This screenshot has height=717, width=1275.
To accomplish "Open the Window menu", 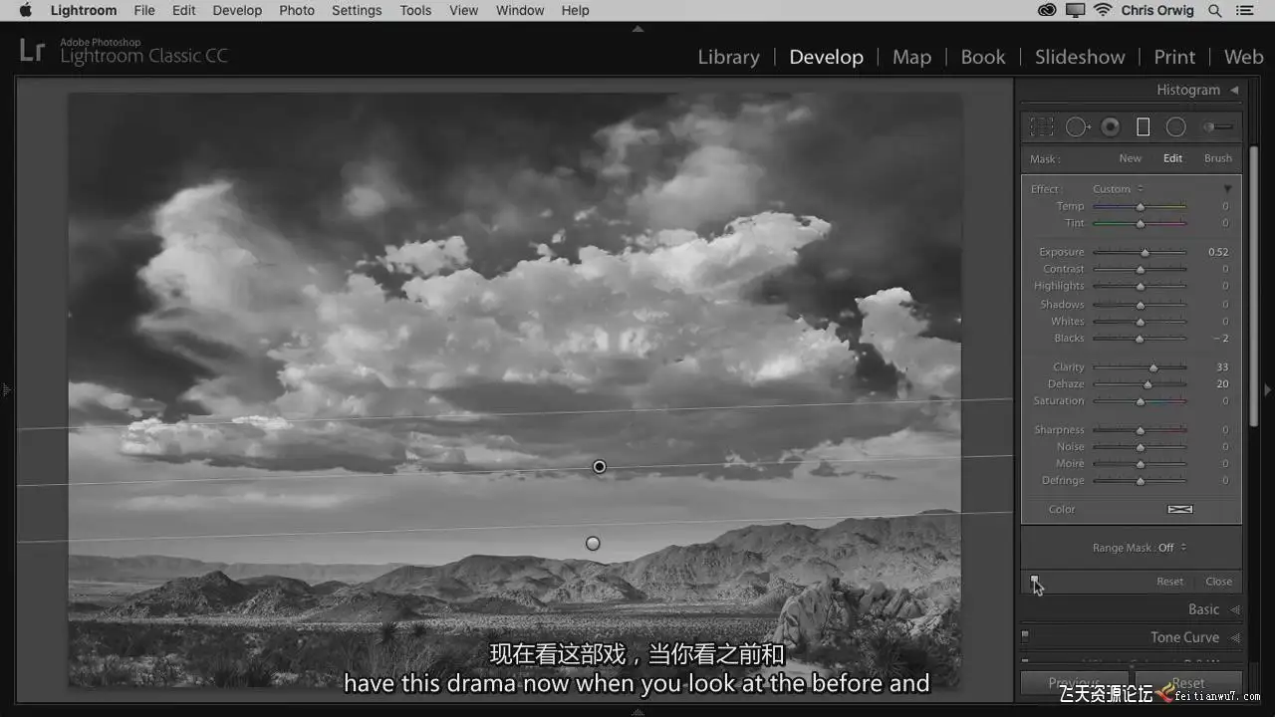I will pyautogui.click(x=520, y=10).
